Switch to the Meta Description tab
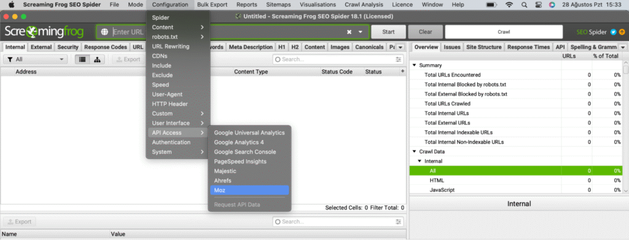 coord(251,47)
